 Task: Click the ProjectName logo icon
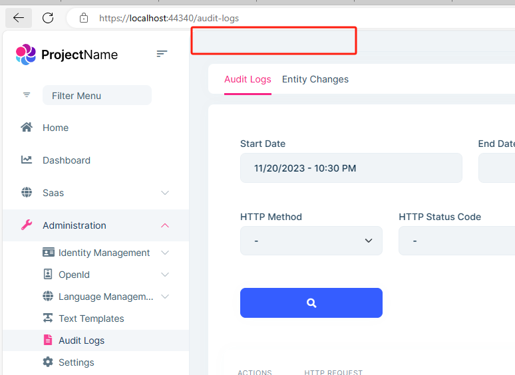[26, 55]
